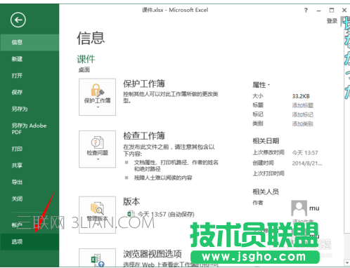Open the autosaved version file icon
The height and width of the screenshot is (268, 350).
(131, 214)
